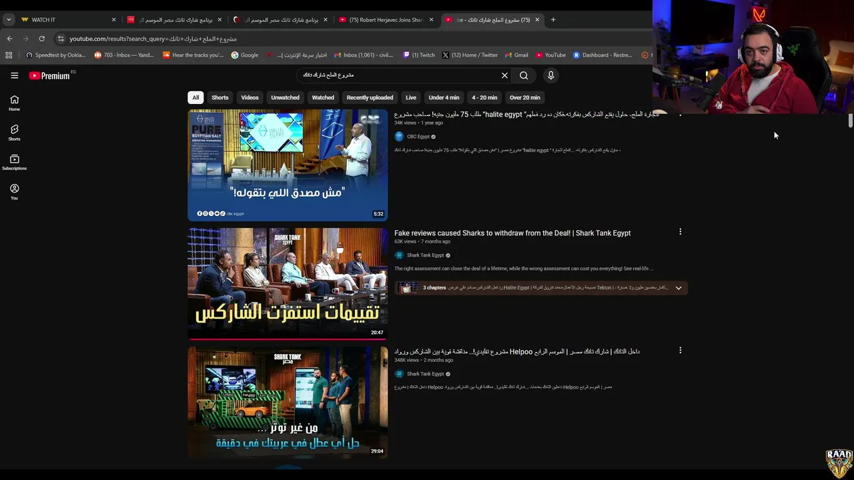854x480 pixels.
Task: Open the Helpoo video thumbnail
Action: click(288, 403)
